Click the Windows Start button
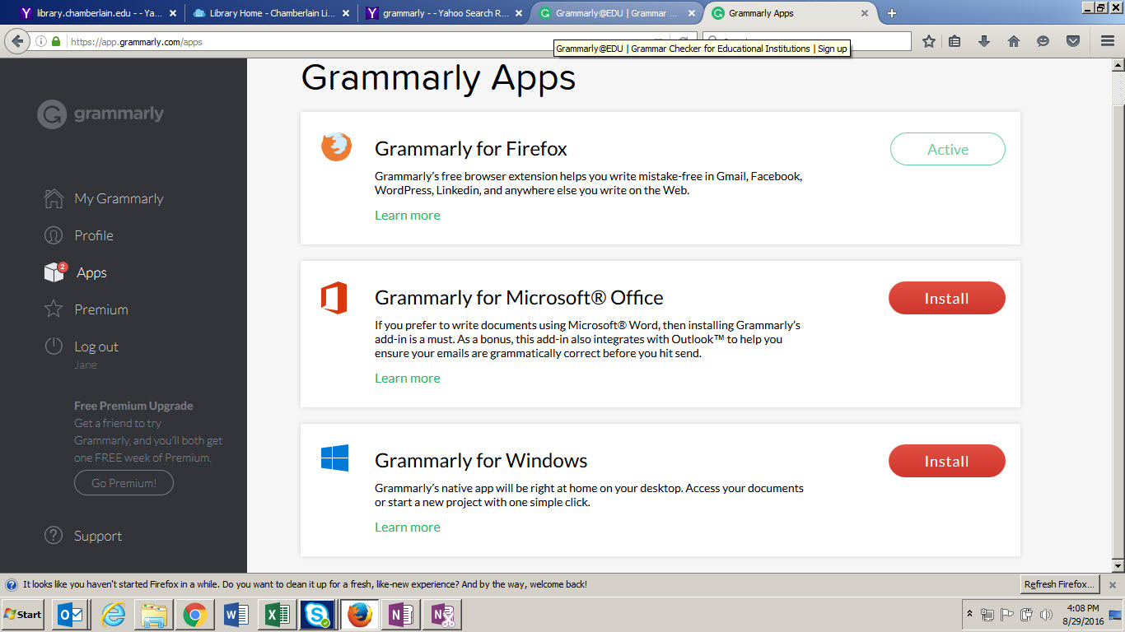 click(23, 615)
